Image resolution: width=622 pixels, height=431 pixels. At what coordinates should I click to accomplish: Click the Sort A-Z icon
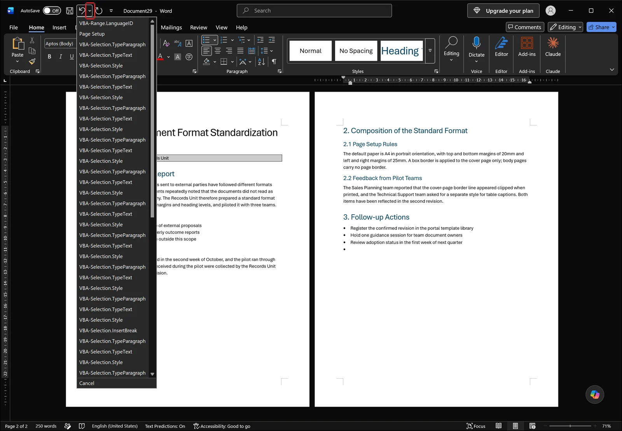point(261,61)
